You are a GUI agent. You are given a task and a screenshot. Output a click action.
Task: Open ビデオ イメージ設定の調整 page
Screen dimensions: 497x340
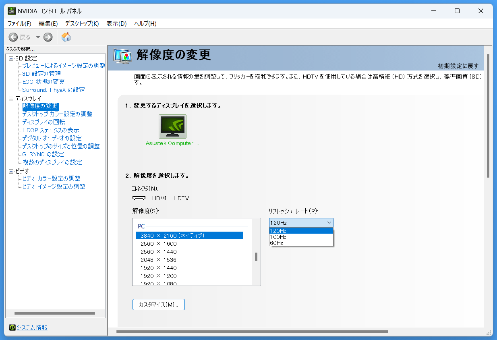pyautogui.click(x=54, y=187)
